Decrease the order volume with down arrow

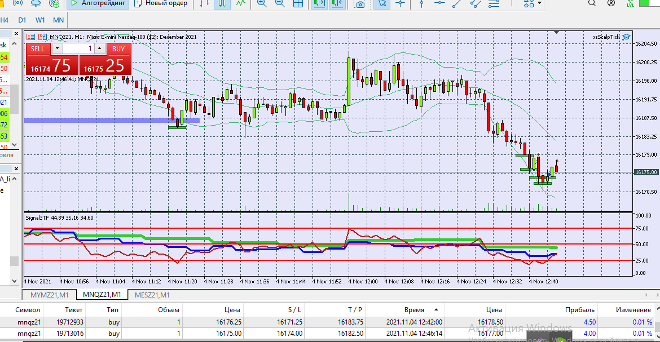coord(56,49)
